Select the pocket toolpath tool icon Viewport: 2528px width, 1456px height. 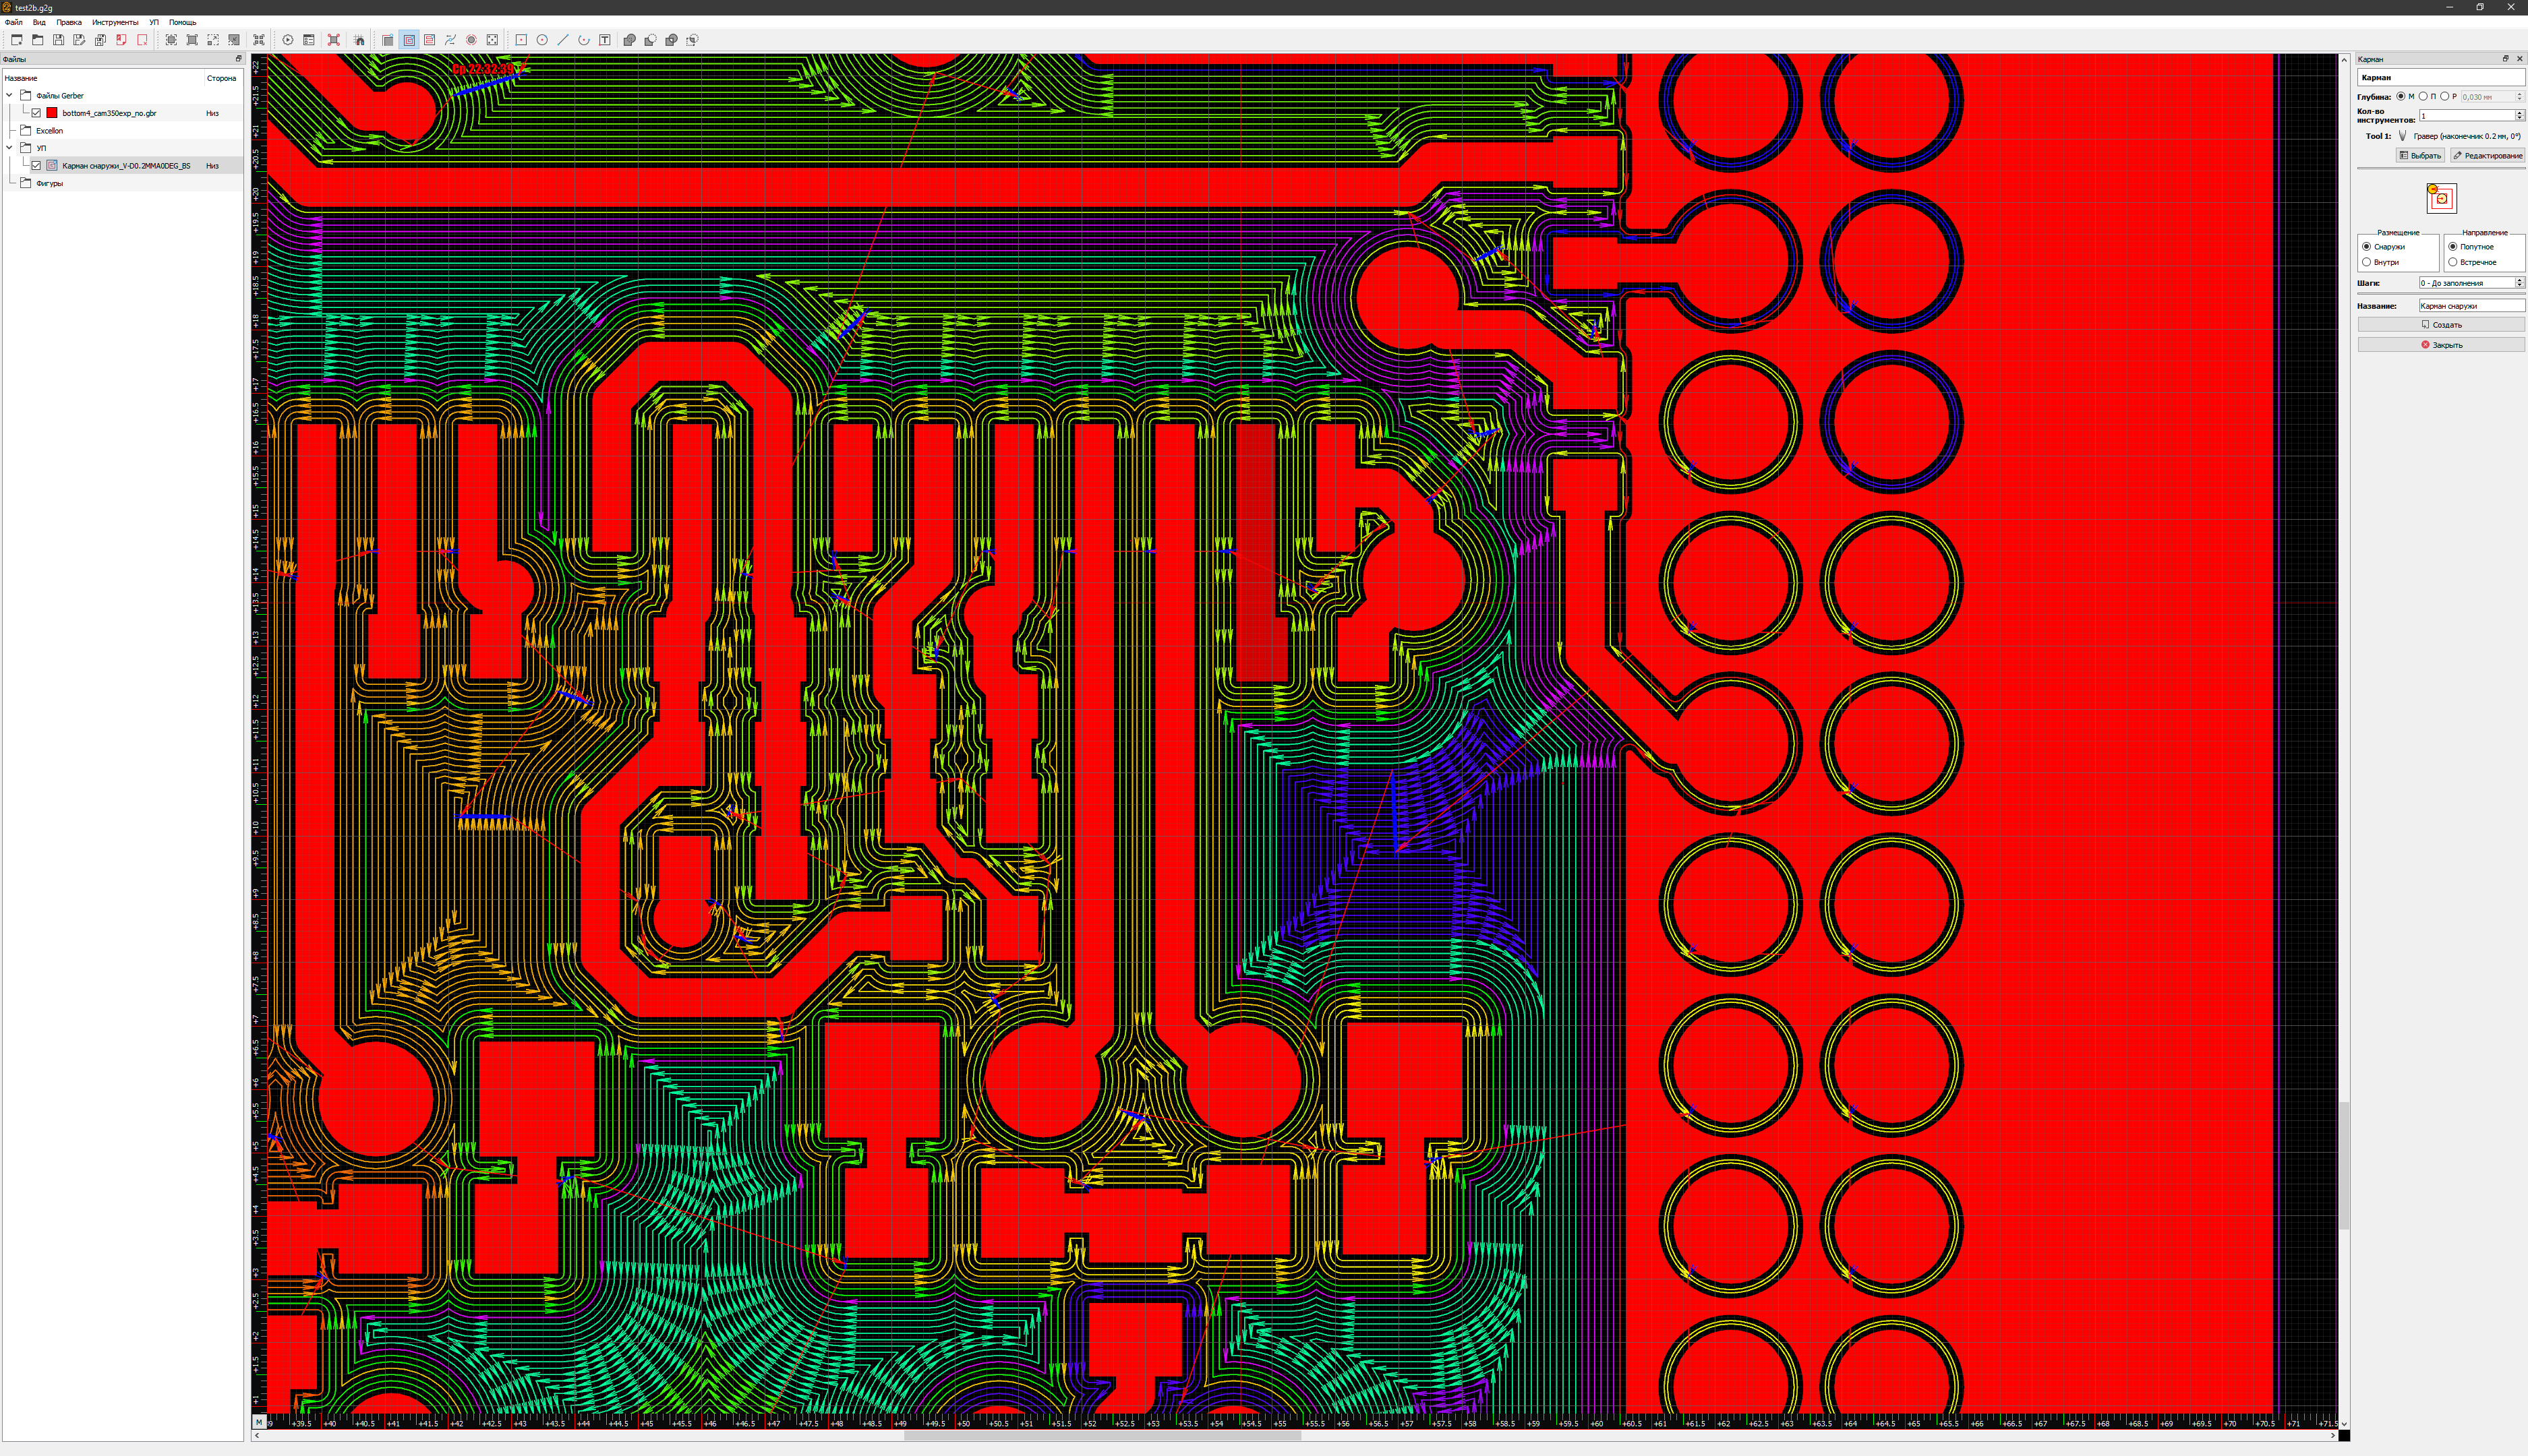(408, 40)
